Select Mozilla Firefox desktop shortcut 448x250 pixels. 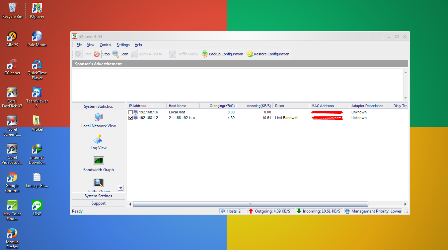[12, 238]
